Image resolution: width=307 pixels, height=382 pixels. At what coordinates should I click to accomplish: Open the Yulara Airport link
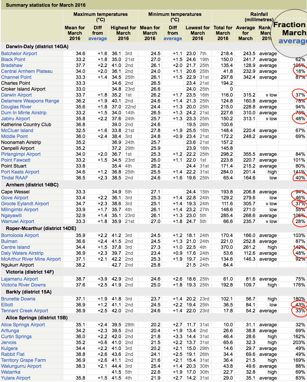[x=16, y=378]
